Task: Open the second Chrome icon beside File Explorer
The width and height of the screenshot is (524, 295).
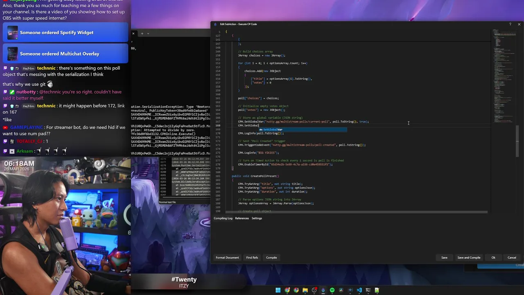Action: click(x=296, y=290)
